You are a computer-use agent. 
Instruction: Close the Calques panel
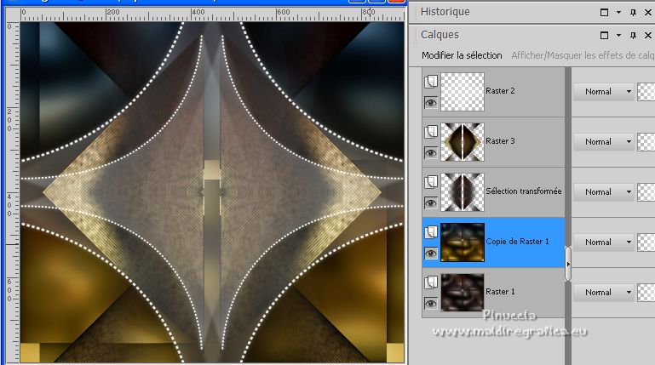[646, 36]
